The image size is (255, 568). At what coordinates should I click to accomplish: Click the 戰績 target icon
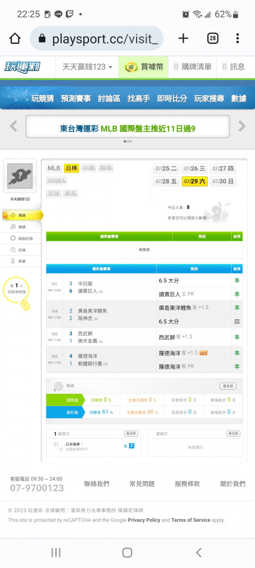[58, 387]
